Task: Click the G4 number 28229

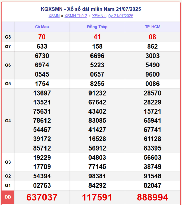Action: tap(152, 102)
